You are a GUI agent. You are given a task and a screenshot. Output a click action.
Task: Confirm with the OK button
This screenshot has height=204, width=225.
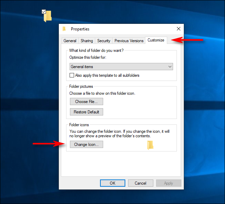(x=112, y=183)
